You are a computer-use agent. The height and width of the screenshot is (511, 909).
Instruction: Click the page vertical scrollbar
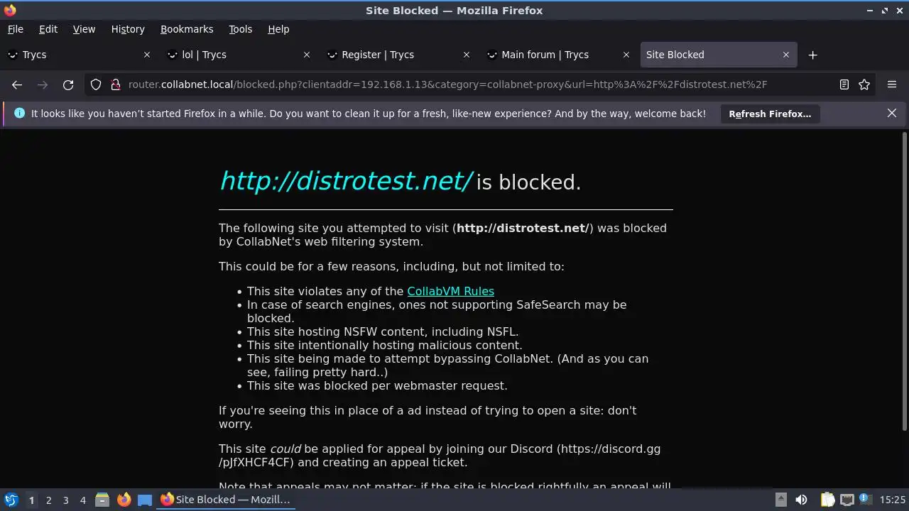[904, 280]
